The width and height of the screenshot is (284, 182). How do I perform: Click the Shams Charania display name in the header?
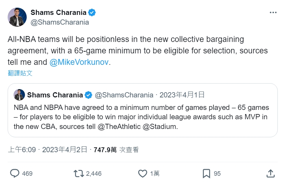point(58,13)
